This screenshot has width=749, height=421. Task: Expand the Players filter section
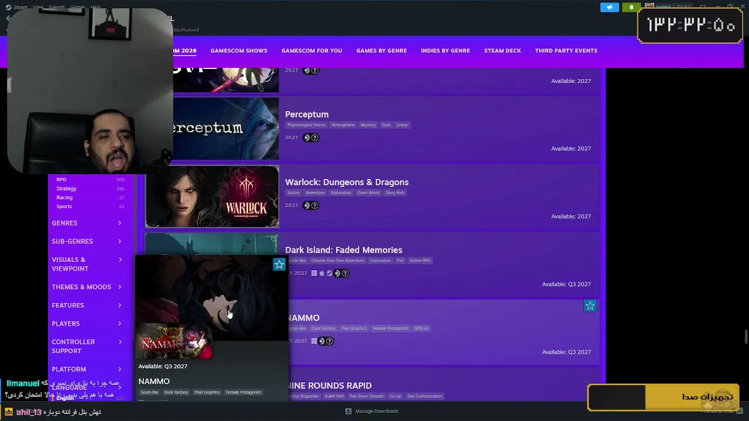pos(87,323)
